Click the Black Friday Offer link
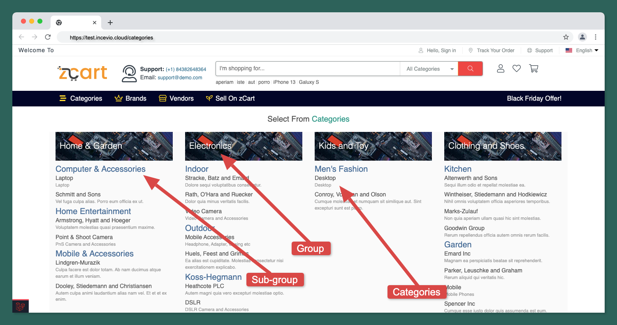Image resolution: width=617 pixels, height=325 pixels. point(534,99)
